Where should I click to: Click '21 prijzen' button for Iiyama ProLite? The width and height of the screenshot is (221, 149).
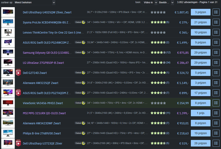click(201, 22)
